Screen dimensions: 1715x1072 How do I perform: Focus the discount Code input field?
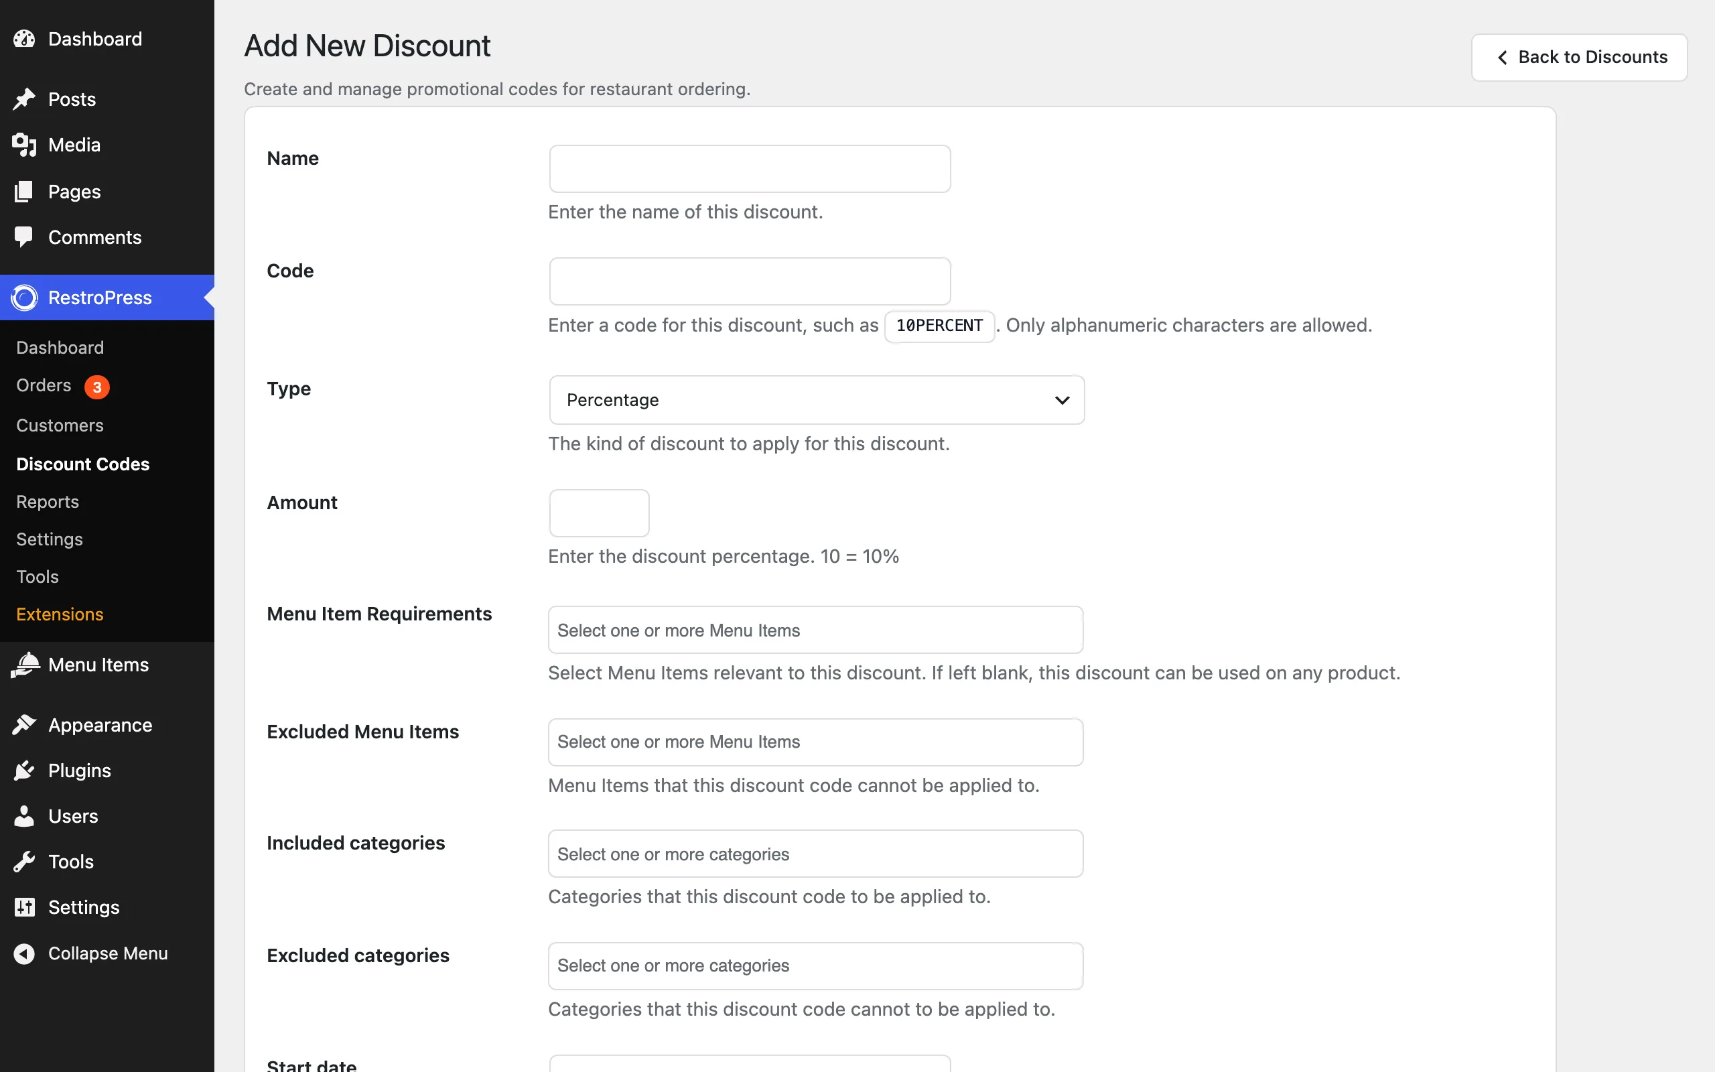click(750, 281)
